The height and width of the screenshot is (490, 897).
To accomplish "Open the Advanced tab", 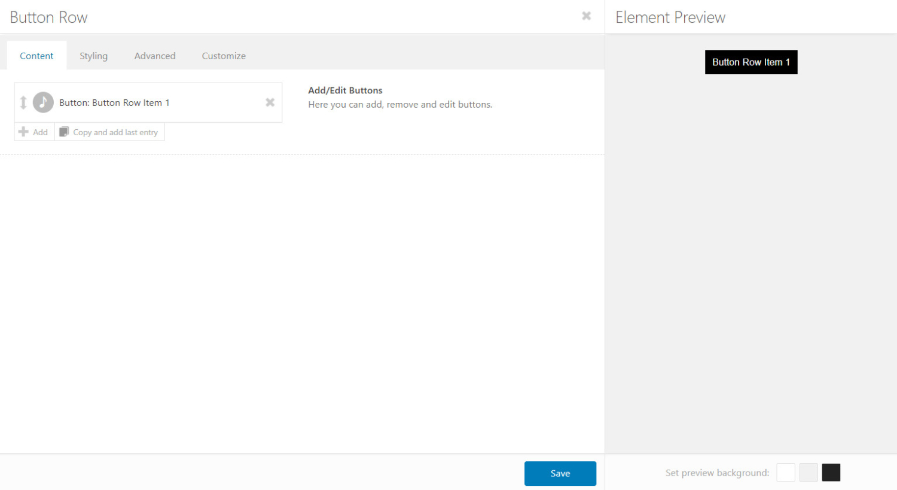I will [155, 56].
